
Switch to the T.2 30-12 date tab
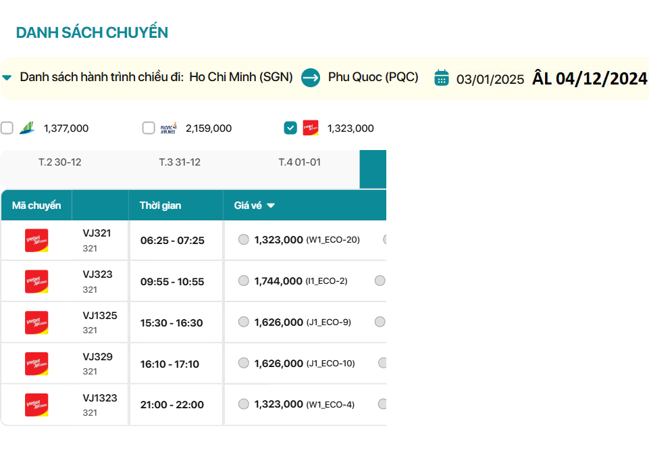(x=60, y=162)
